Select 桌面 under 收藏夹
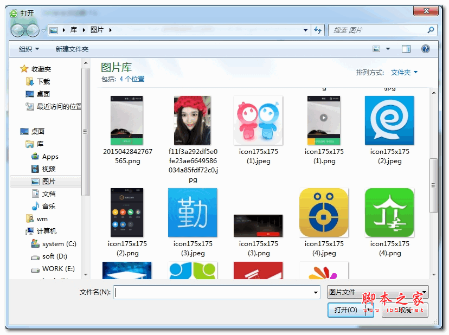 pos(38,94)
